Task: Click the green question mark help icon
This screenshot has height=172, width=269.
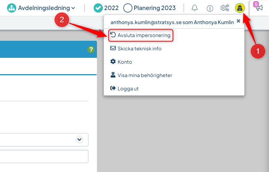Action: coord(91,49)
